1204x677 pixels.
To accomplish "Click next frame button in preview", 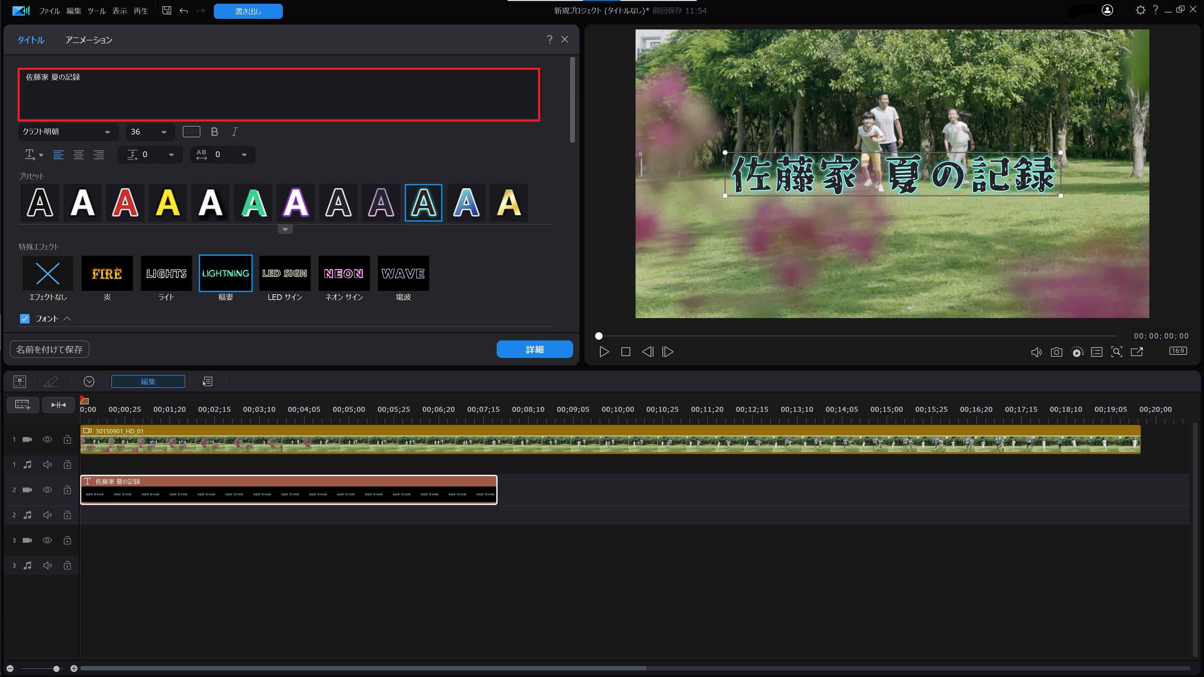I will (x=668, y=352).
